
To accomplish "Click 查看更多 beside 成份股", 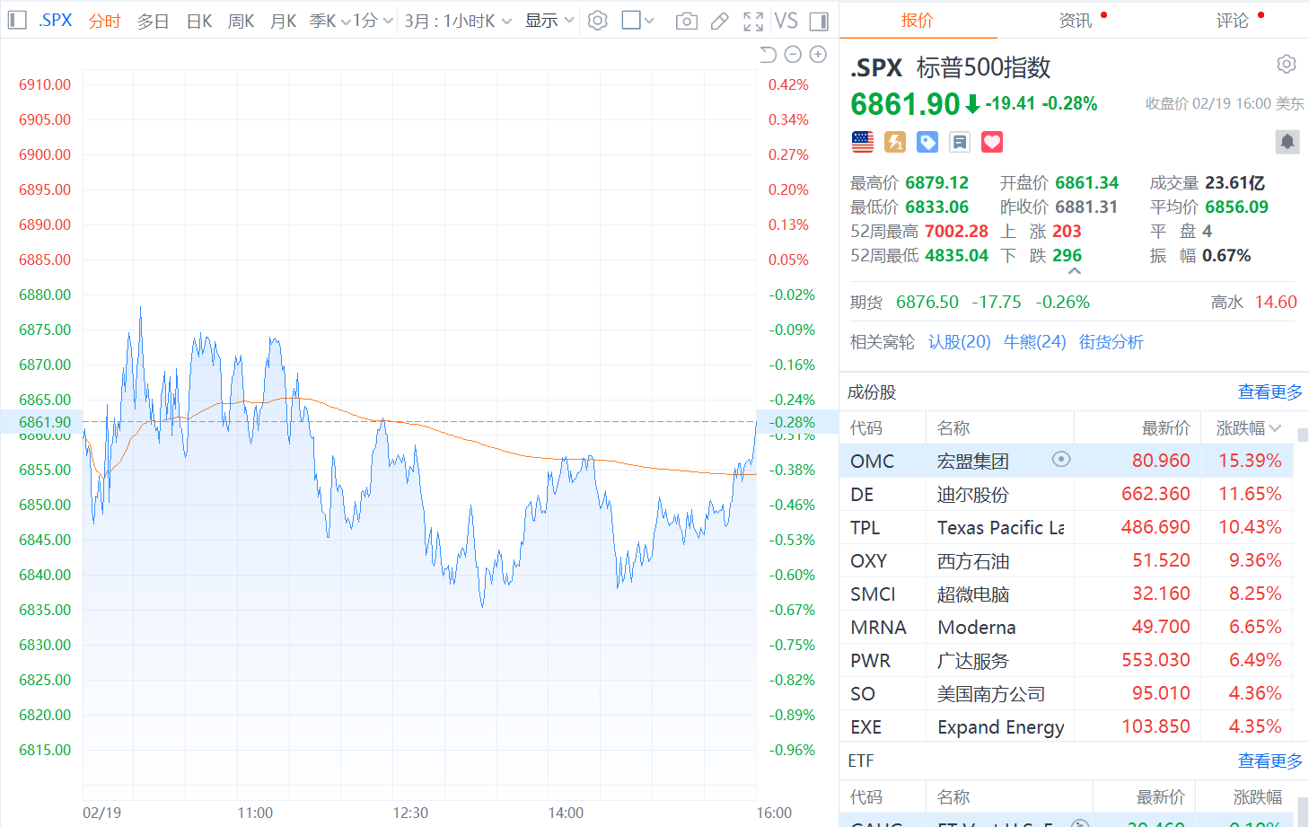I will (1269, 392).
